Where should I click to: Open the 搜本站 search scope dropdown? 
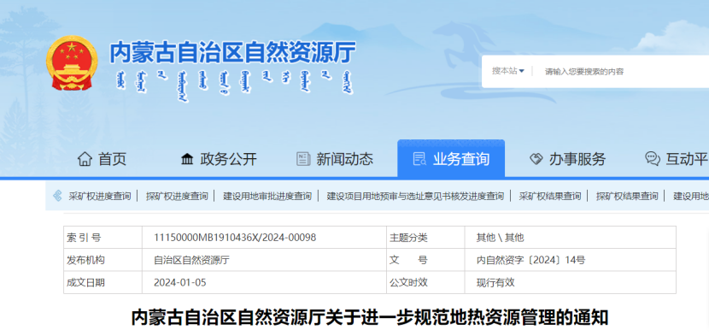pos(508,71)
